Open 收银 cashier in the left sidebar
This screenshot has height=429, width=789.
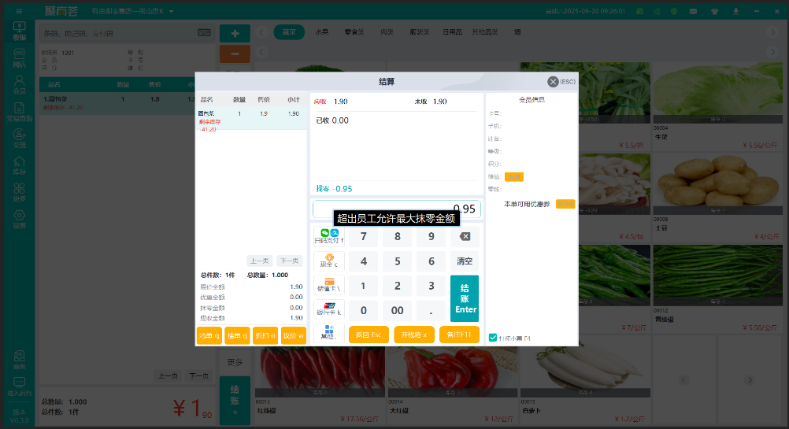tap(19, 31)
